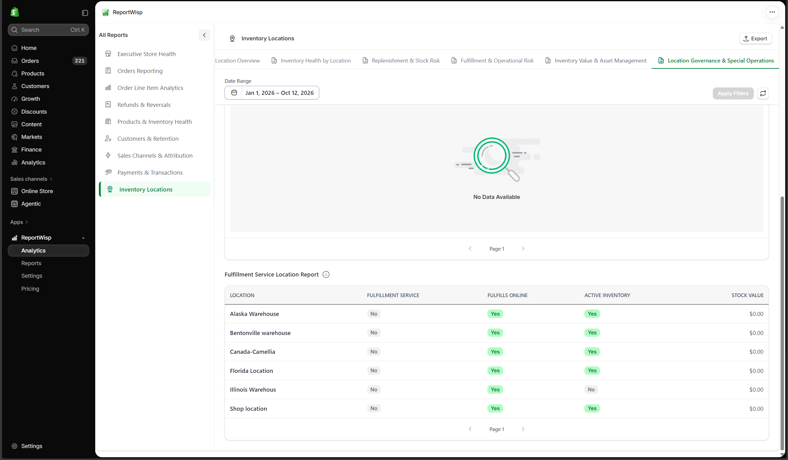Switch to Replenishment & Stock Risk tab
Screen dimensions: 788x460
(x=401, y=61)
